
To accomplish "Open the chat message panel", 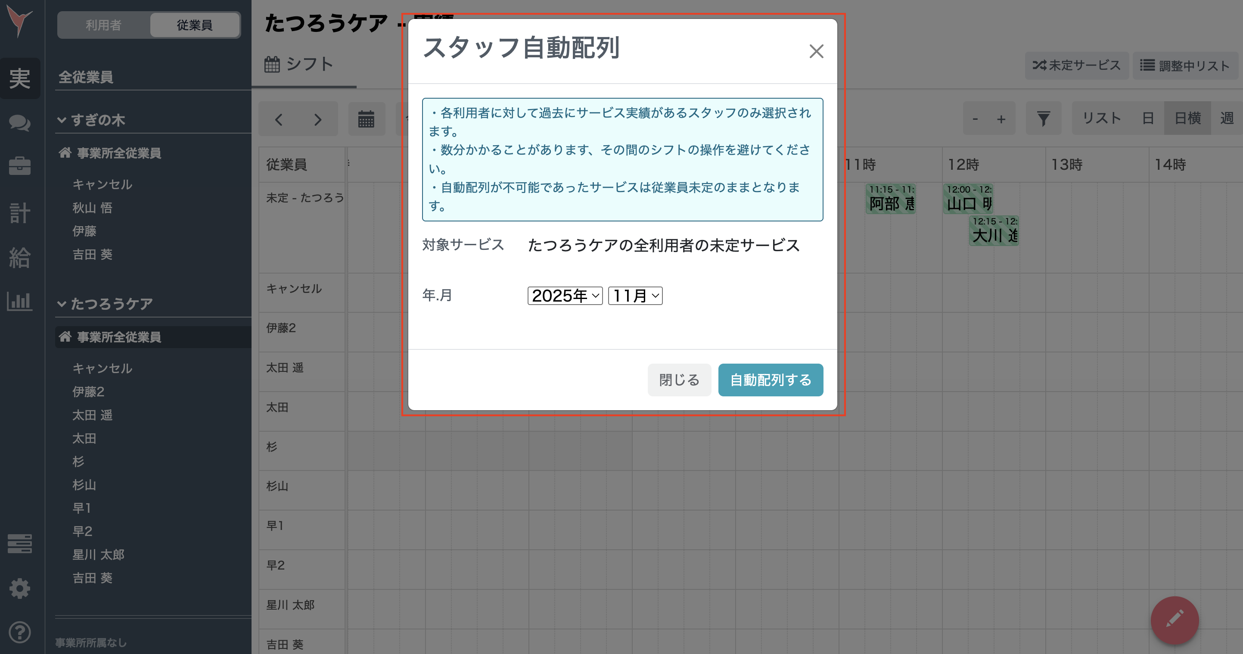I will pyautogui.click(x=20, y=124).
